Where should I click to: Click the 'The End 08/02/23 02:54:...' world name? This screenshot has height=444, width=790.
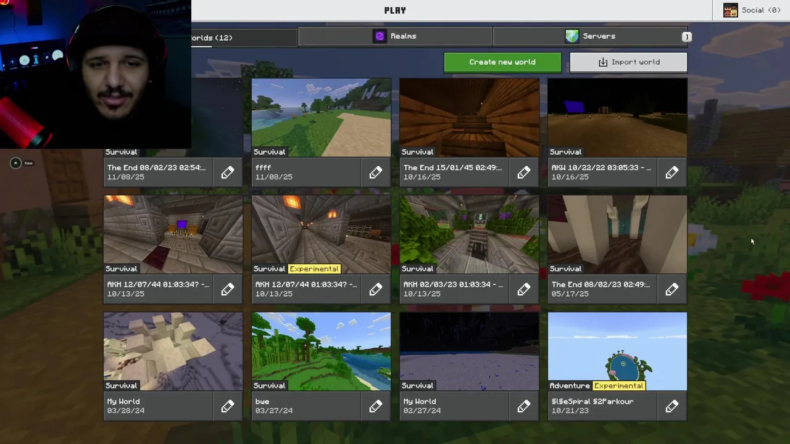coord(157,168)
